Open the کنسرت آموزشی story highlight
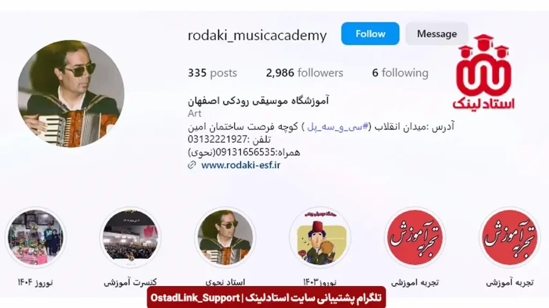Screen dimensions: 549x308 130,237
